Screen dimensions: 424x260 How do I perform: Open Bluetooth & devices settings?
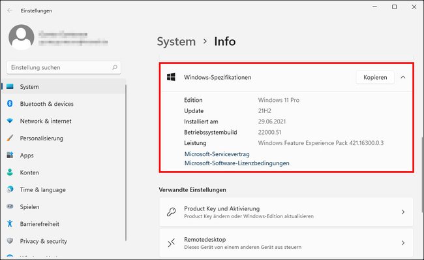(x=63, y=104)
